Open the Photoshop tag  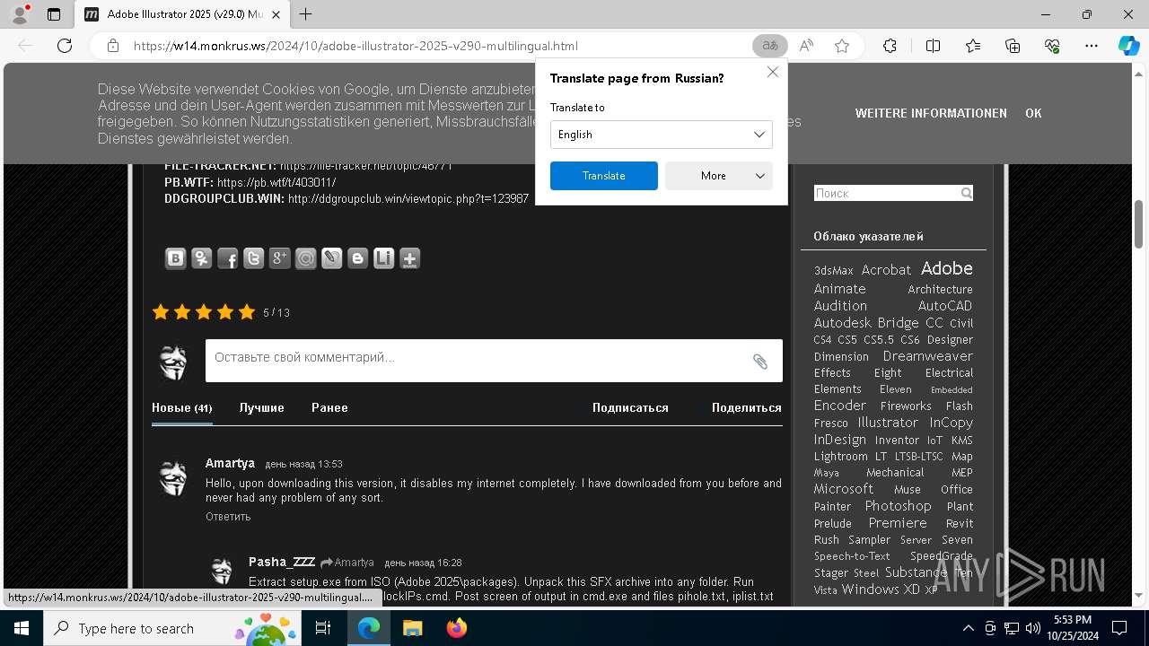tap(898, 506)
